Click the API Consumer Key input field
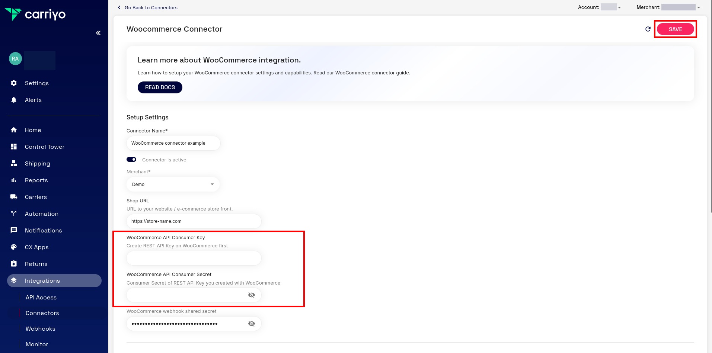 [194, 258]
